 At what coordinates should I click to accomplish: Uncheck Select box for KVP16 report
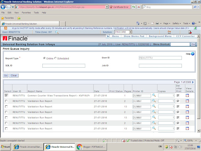(x=6, y=95)
